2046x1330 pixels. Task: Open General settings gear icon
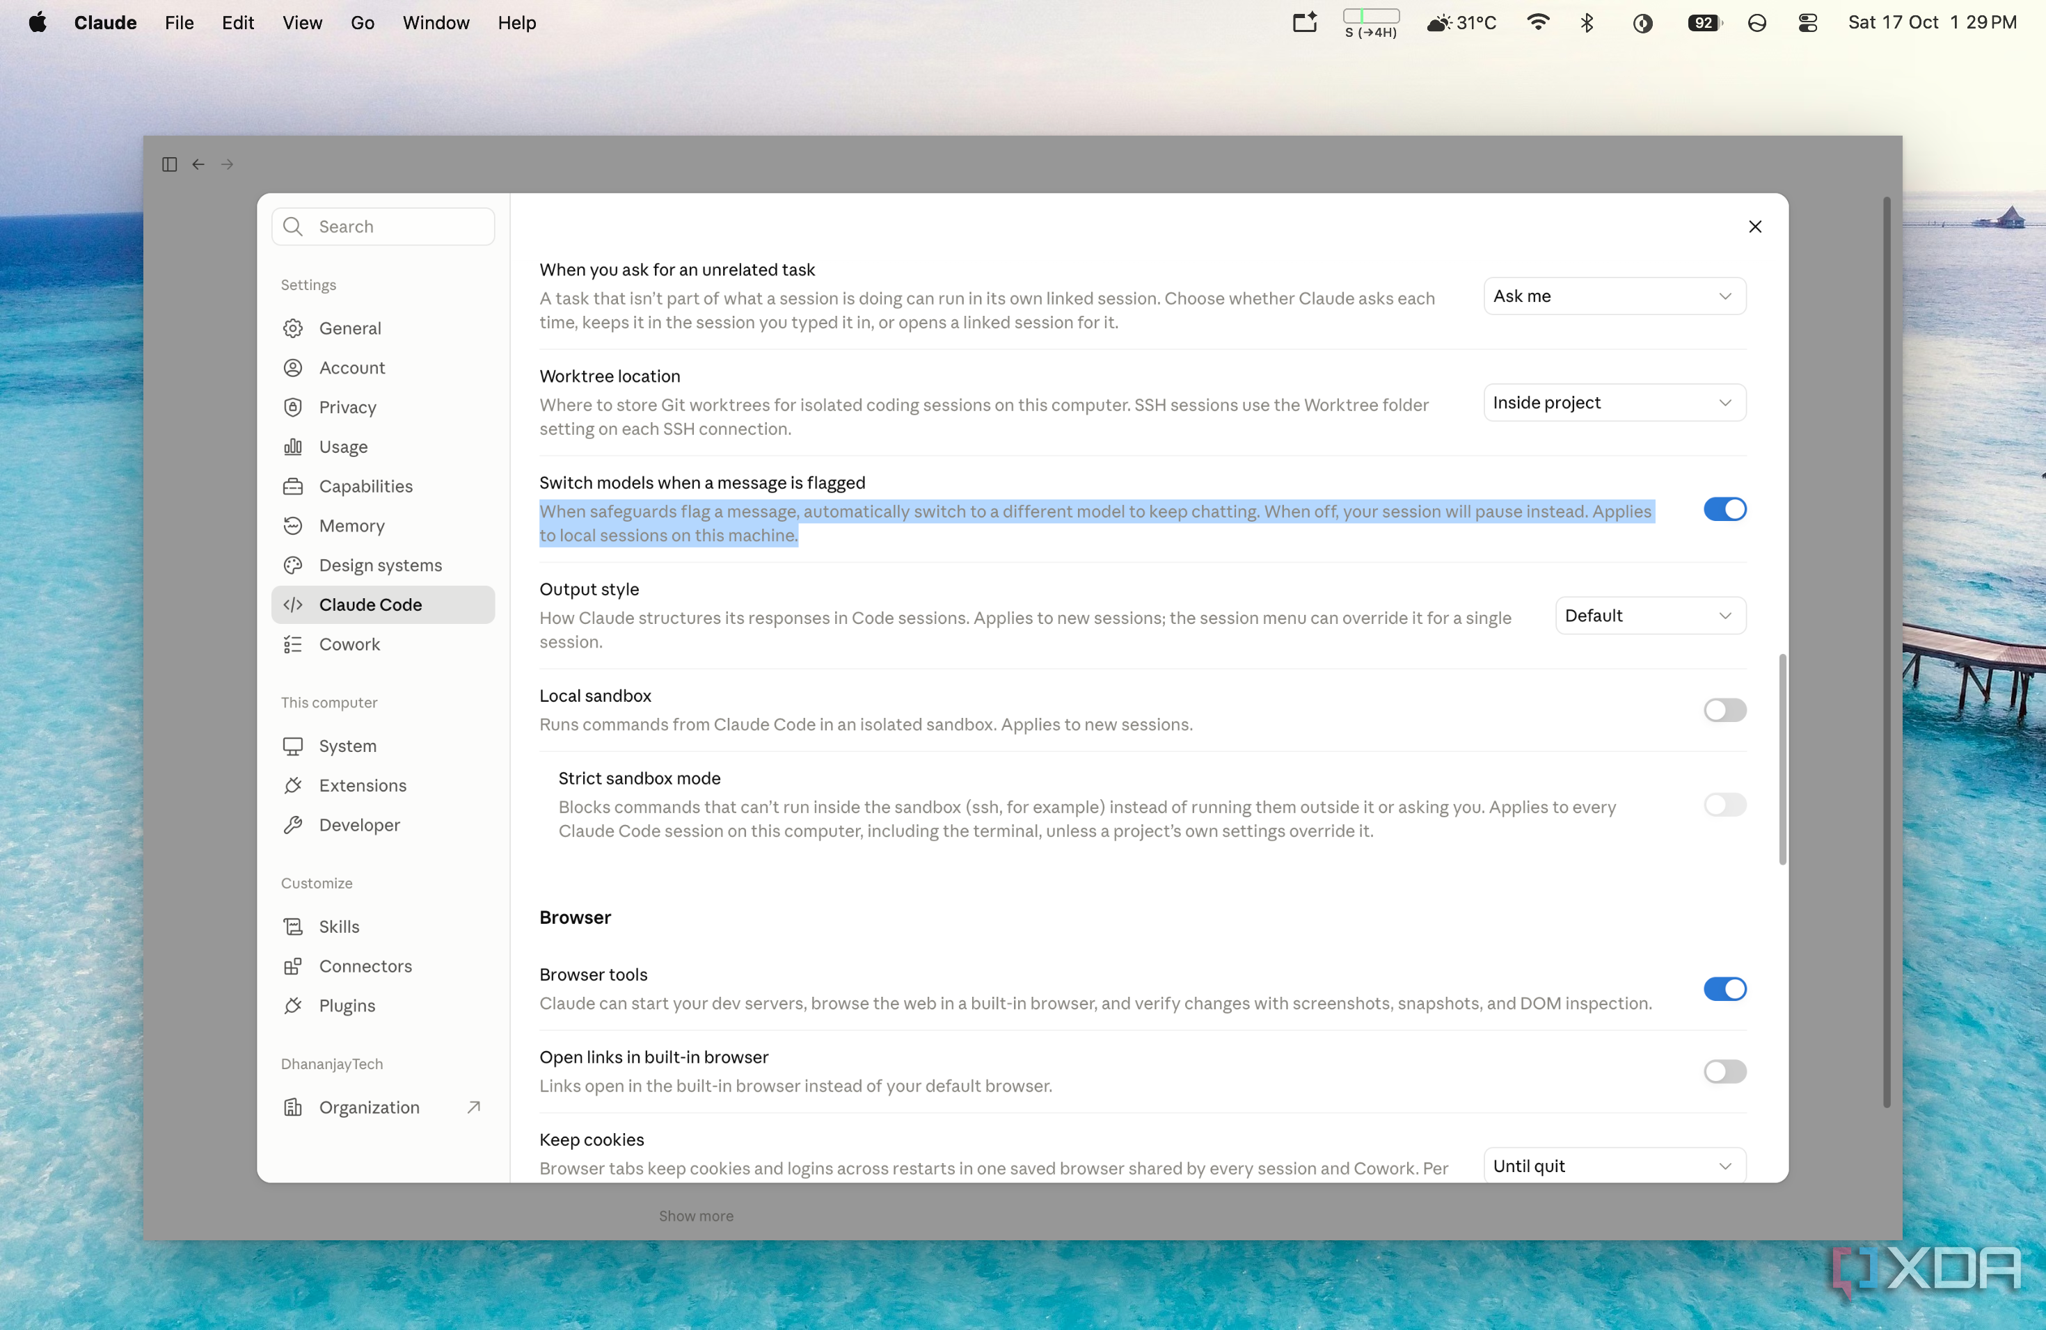click(x=293, y=328)
